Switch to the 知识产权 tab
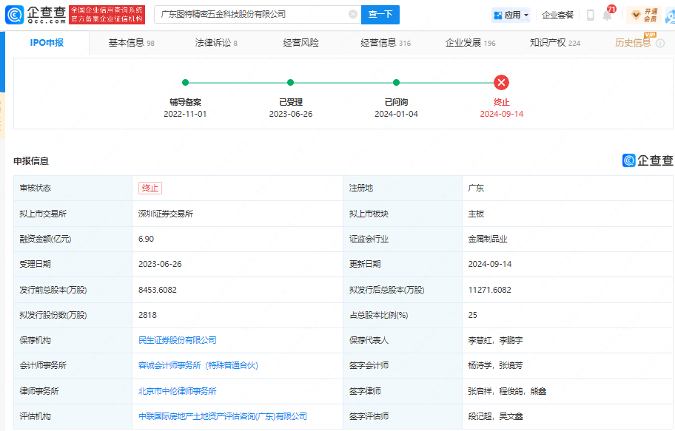The width and height of the screenshot is (675, 431). click(x=555, y=43)
